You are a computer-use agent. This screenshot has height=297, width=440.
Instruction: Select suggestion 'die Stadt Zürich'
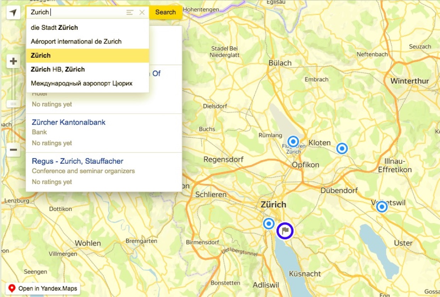(88, 28)
